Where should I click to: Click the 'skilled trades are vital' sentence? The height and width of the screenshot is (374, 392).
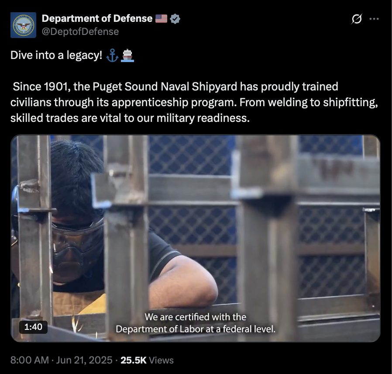130,118
